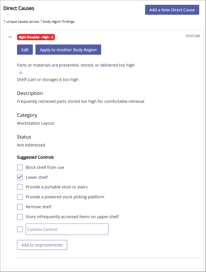The width and height of the screenshot is (206, 272).
Task: Collapse the Right Shoulder cause chevron
Action: click(x=10, y=37)
